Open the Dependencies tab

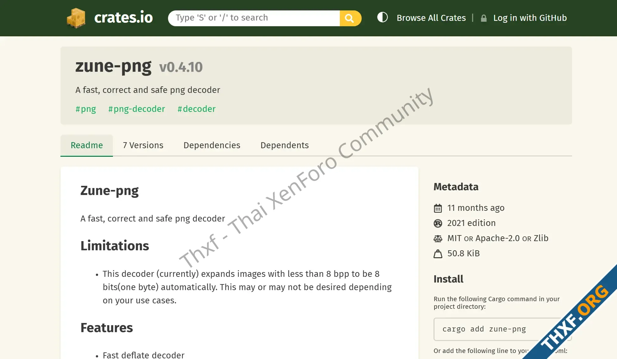pos(212,145)
